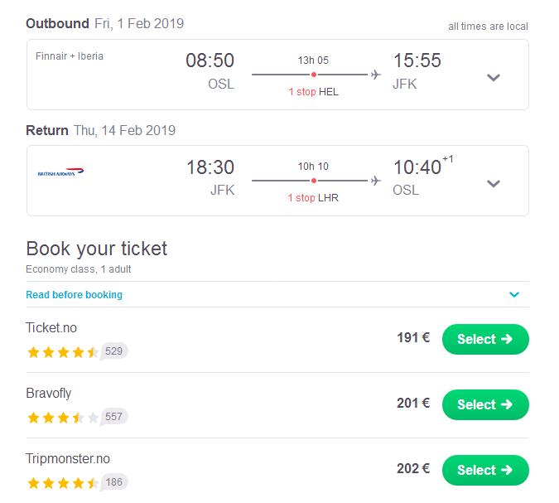Viewport: 559px width, 503px height.
Task: Click the 557 reviews bubble for Bravofly
Action: [113, 417]
